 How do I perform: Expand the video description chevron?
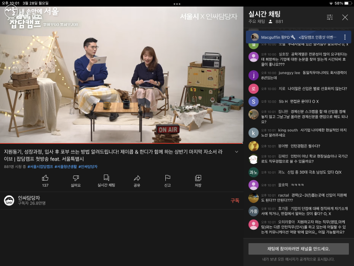[237, 152]
